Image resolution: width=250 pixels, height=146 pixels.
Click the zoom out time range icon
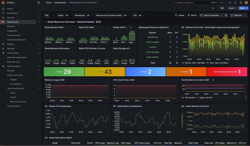(x=226, y=16)
